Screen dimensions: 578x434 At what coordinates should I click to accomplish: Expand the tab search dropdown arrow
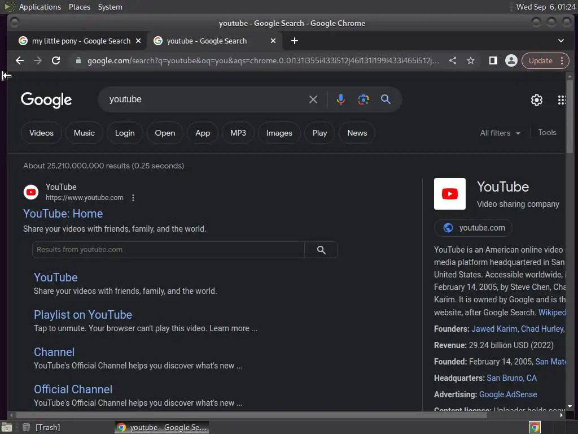coord(561,41)
